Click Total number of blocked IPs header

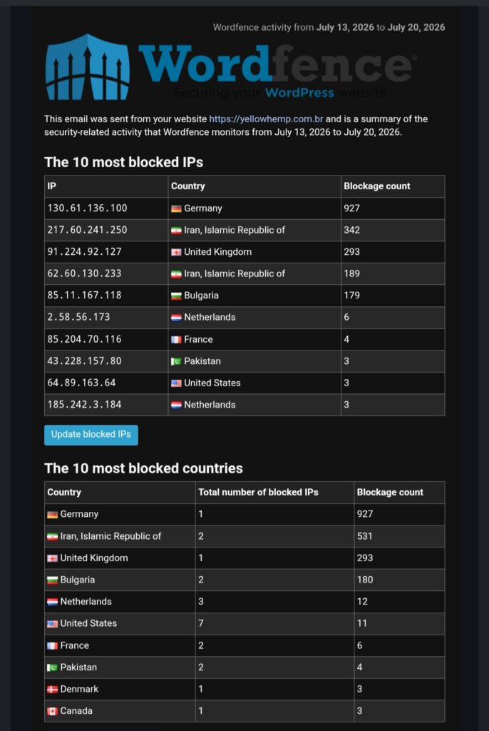point(258,493)
